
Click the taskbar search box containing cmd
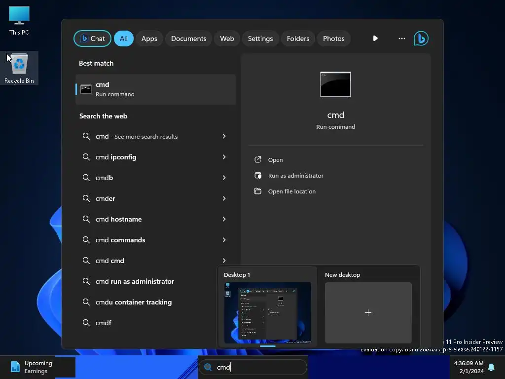pos(253,367)
